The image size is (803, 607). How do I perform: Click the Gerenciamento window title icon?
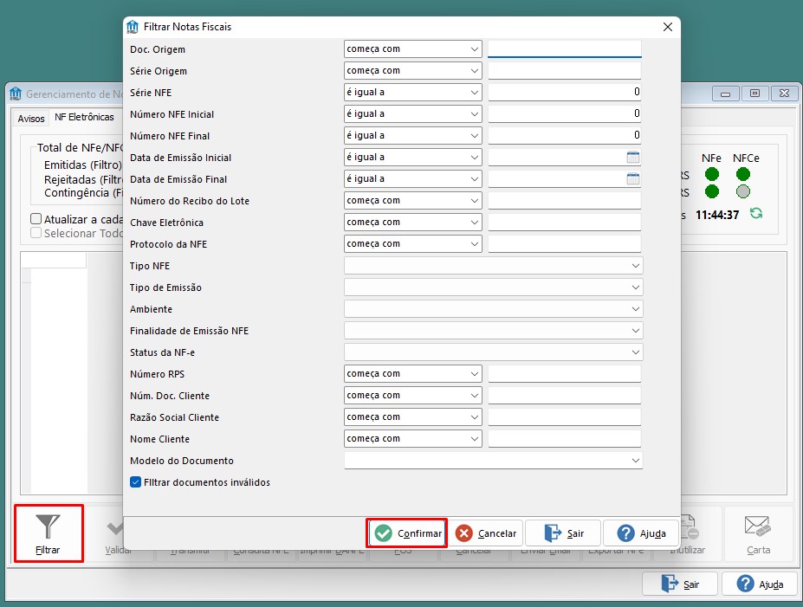pos(16,94)
